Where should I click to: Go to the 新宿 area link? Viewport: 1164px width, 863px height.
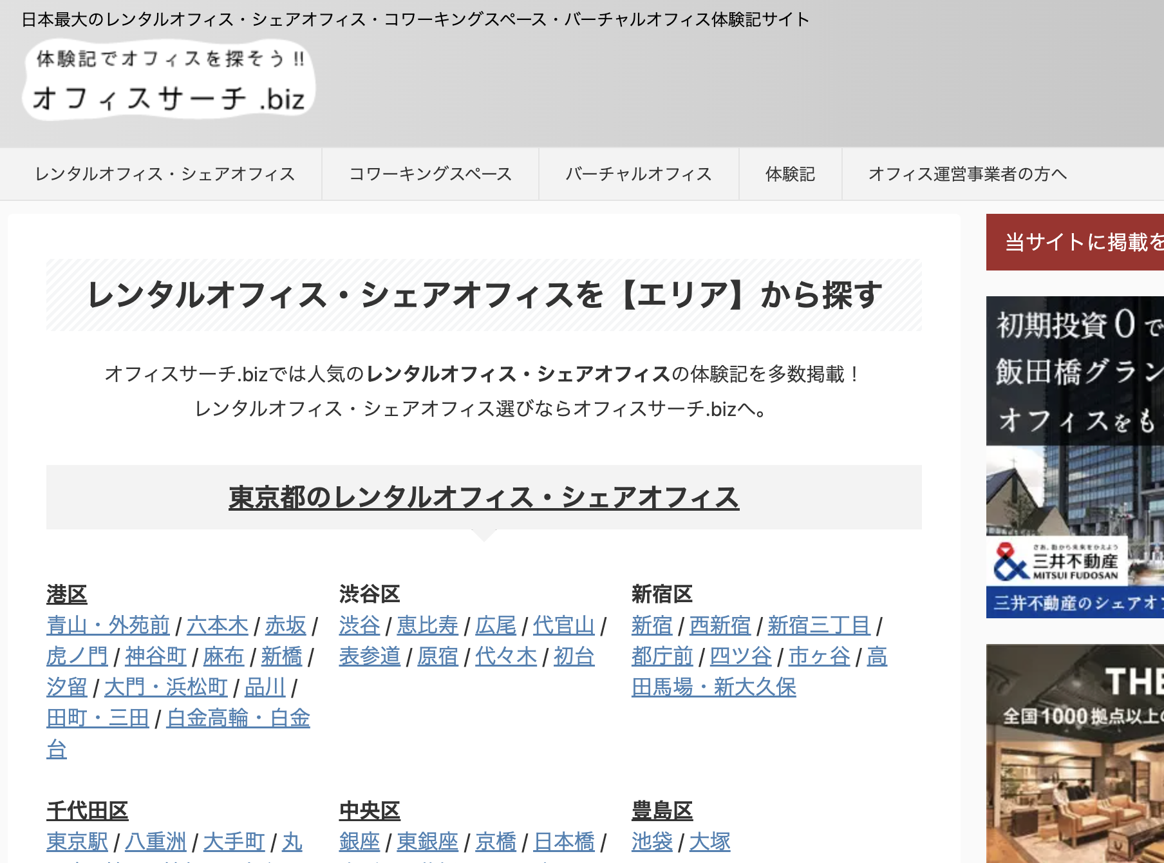(x=652, y=625)
